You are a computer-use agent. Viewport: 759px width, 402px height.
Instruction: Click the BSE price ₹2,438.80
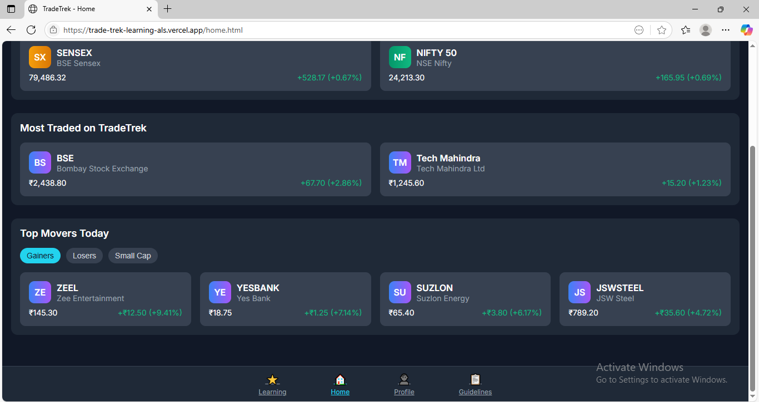point(47,183)
